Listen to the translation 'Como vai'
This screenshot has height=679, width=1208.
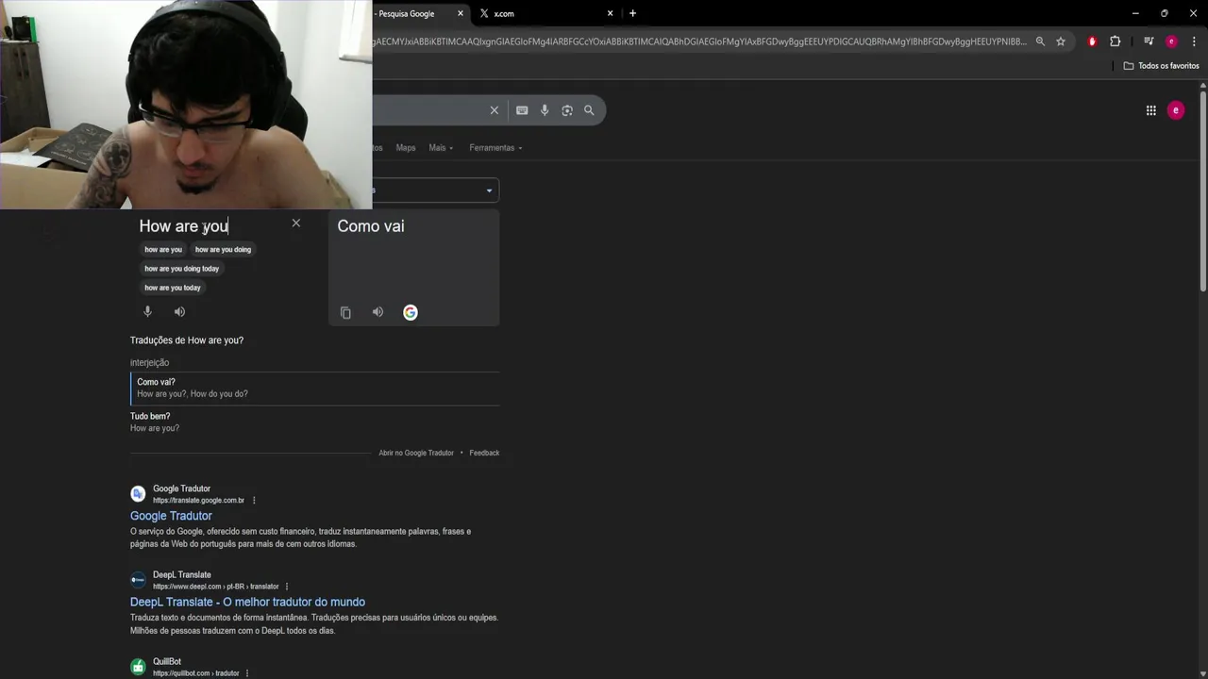tap(377, 312)
